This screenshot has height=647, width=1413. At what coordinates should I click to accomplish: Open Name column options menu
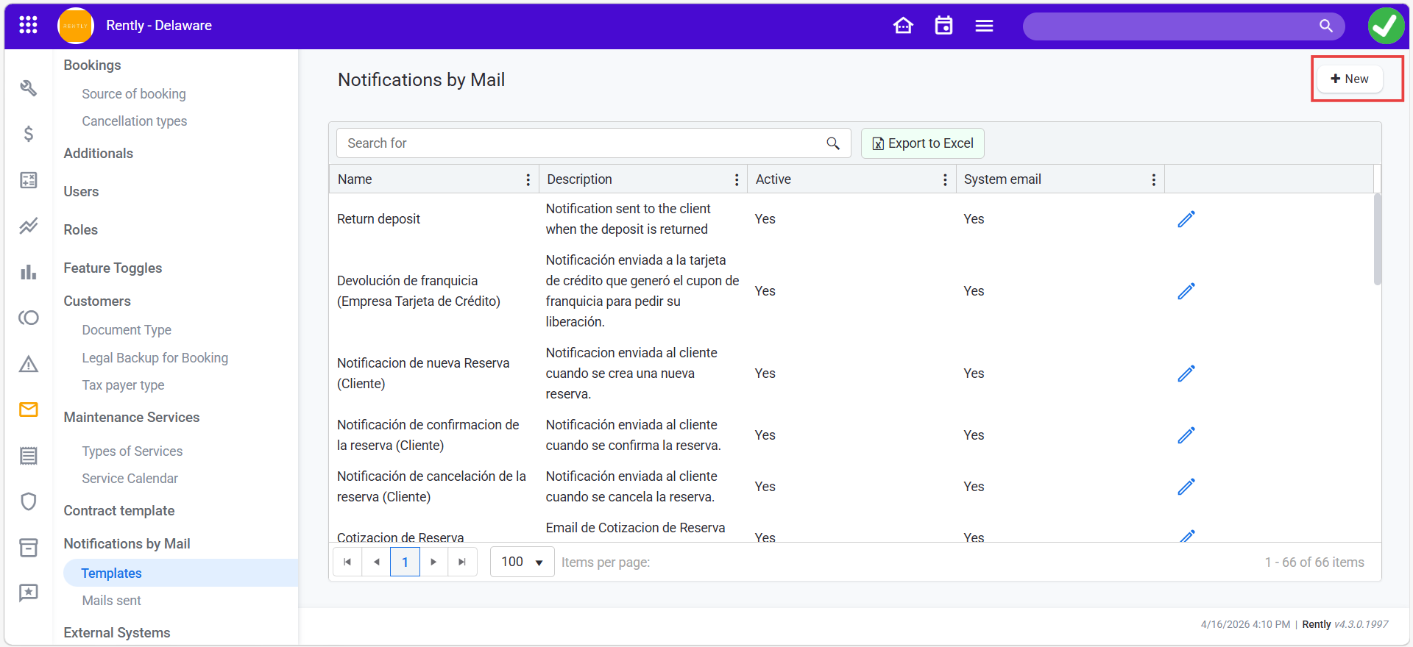click(x=528, y=180)
